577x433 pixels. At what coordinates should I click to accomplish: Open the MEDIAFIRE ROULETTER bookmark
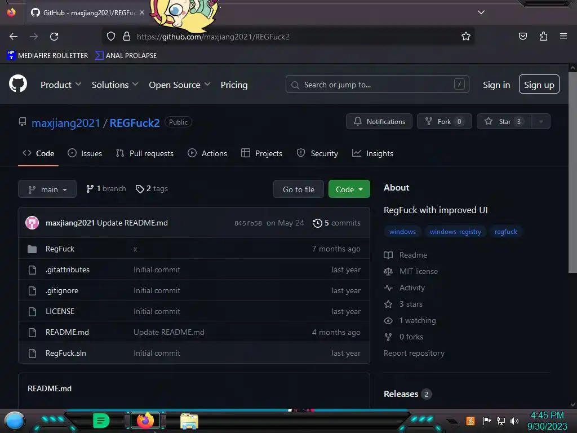tap(47, 56)
